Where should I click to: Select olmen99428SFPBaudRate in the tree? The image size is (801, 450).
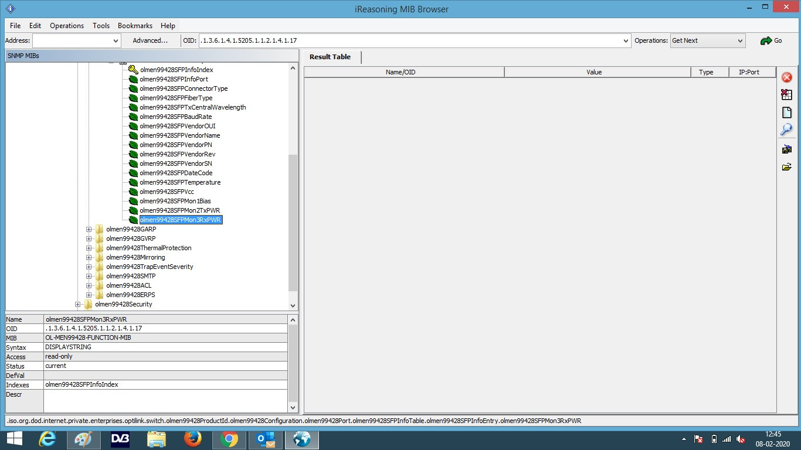176,117
